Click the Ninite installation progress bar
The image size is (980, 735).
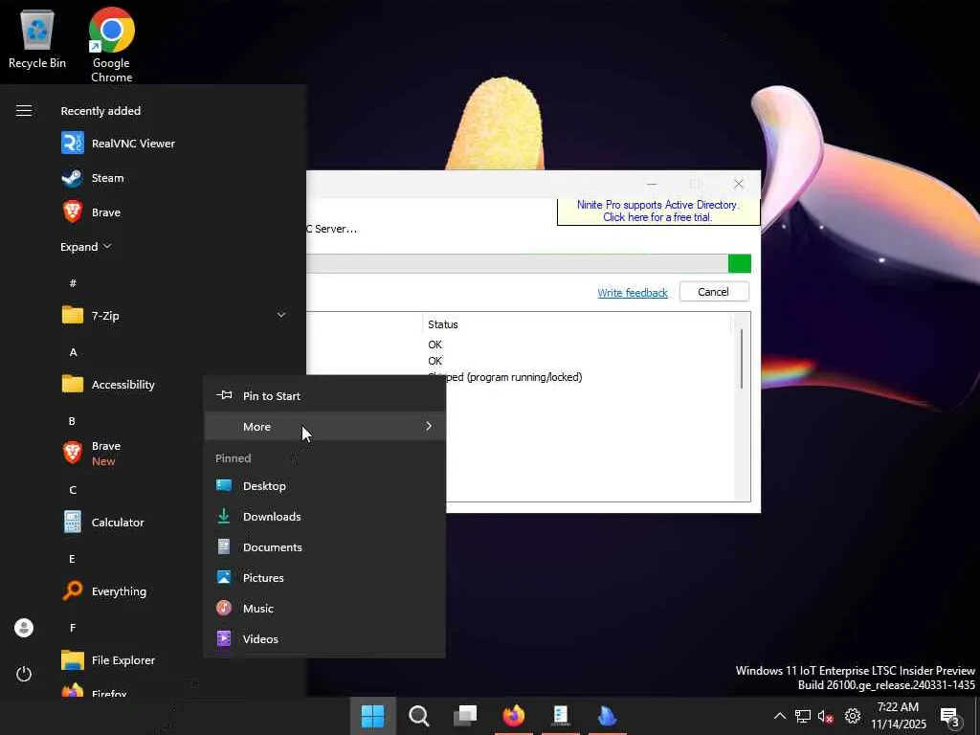pyautogui.click(x=528, y=263)
